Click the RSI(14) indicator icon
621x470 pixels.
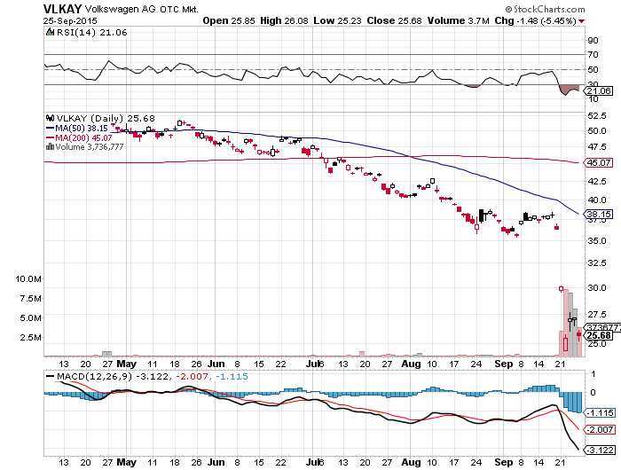pos(50,32)
